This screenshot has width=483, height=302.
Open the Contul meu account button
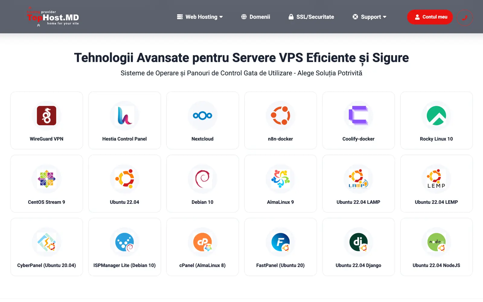(x=430, y=17)
